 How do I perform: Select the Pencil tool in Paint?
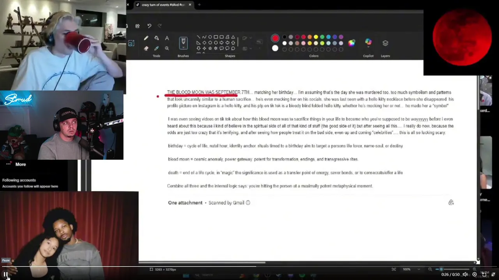[x=146, y=38]
